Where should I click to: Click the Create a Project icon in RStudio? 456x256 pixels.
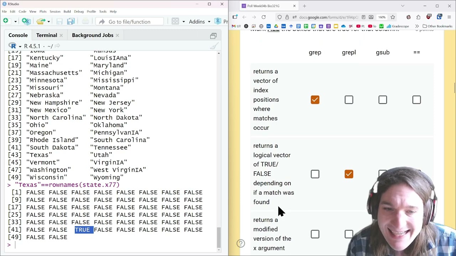point(26,21)
